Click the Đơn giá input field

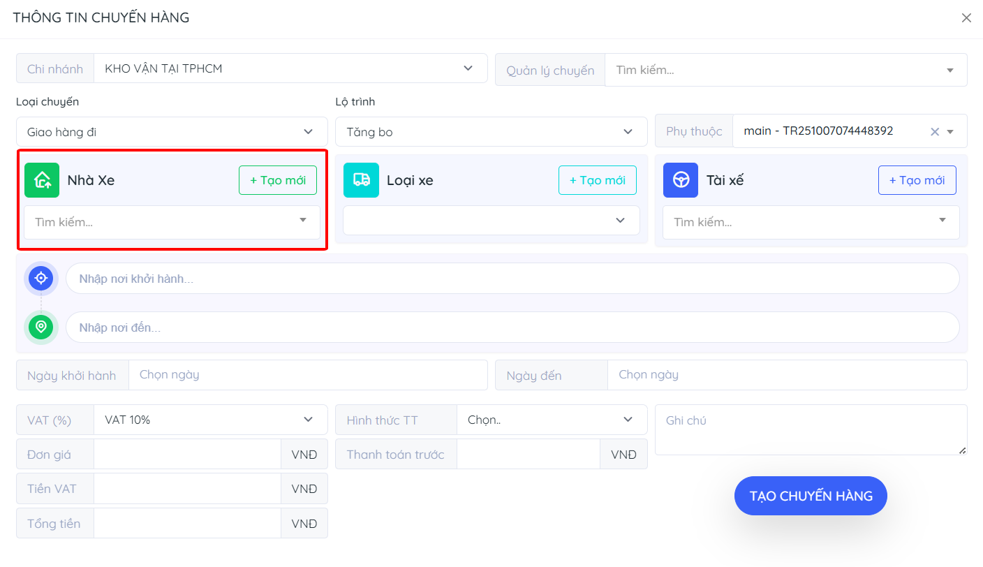click(x=187, y=455)
